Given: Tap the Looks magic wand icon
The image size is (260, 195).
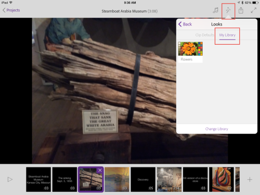Looking at the screenshot, I should [x=228, y=10].
